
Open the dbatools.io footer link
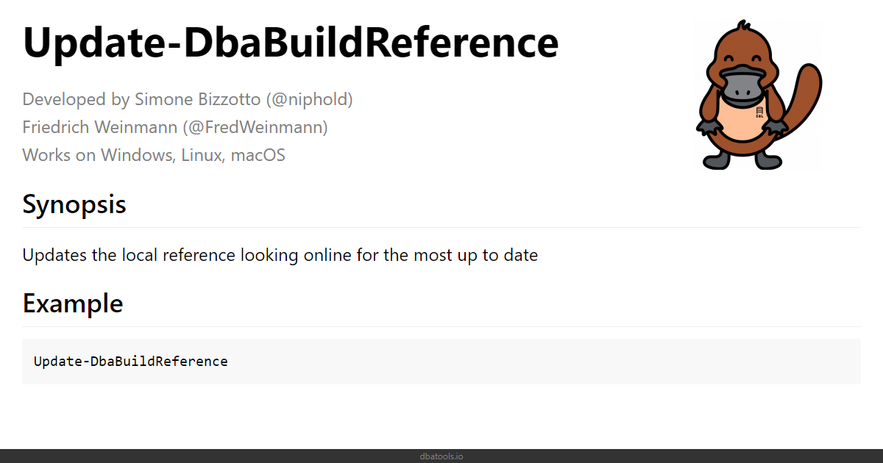tap(441, 456)
